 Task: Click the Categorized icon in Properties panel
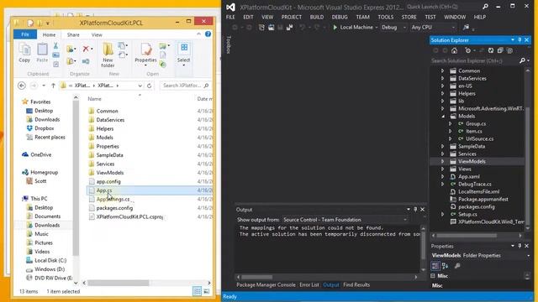435,266
